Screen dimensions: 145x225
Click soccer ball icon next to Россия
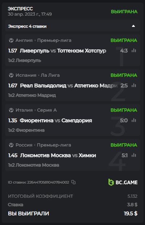11,145
